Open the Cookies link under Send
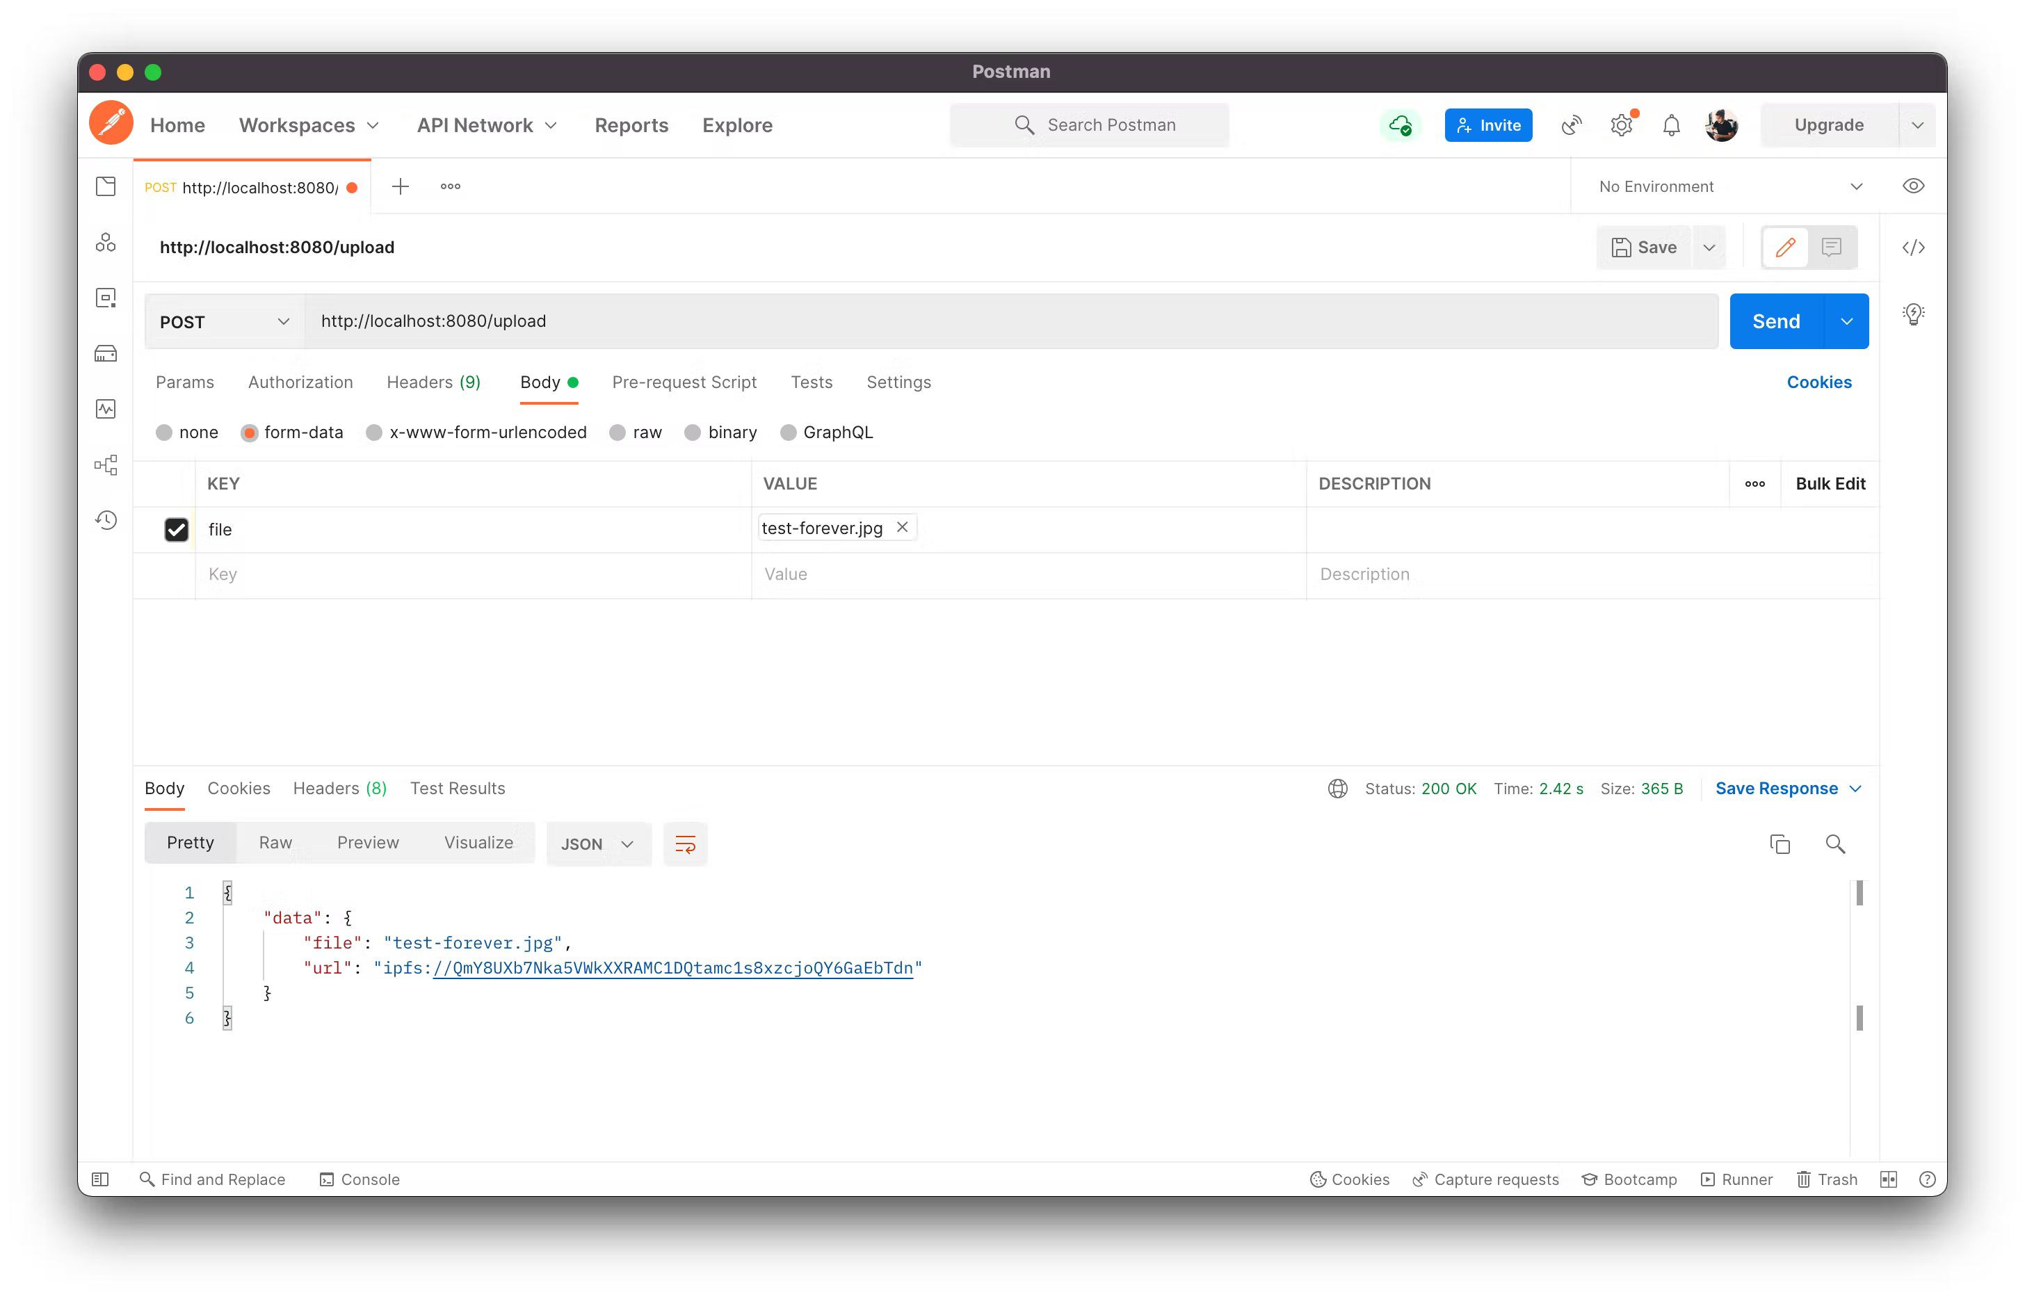The image size is (2025, 1299). click(x=1819, y=382)
